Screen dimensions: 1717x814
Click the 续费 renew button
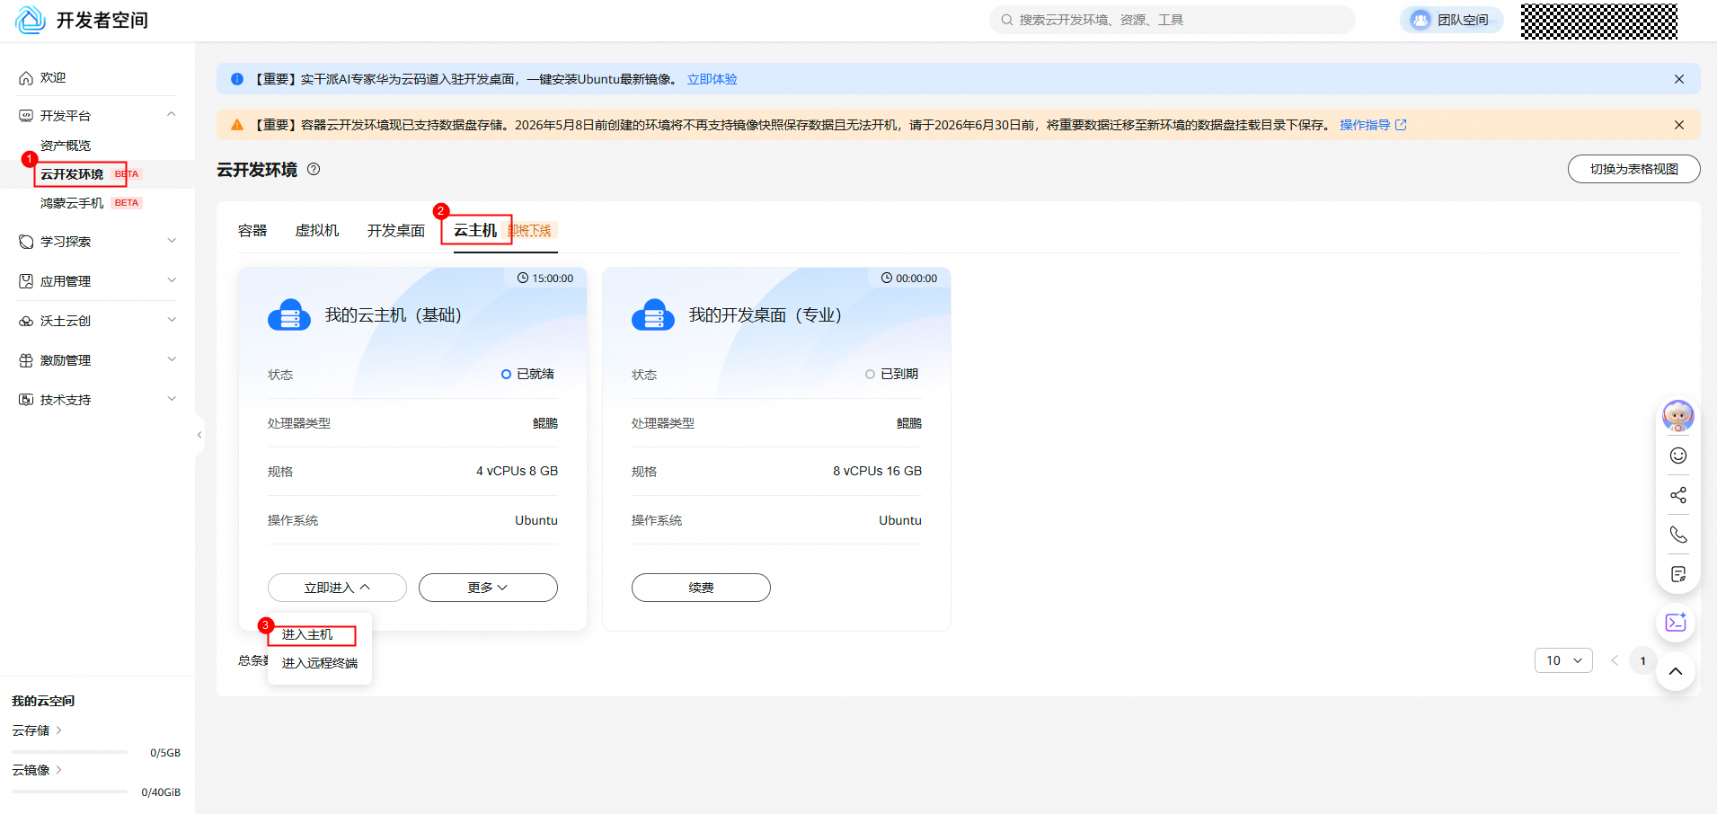point(701,588)
